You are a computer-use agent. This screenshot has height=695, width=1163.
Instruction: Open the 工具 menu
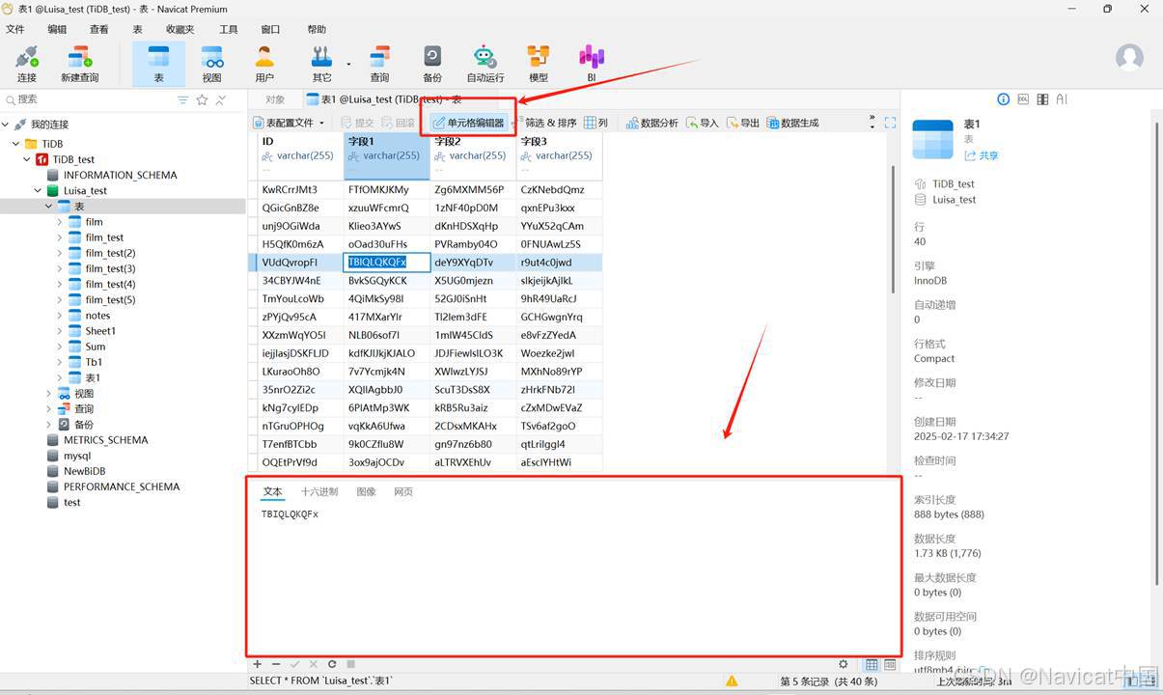pos(229,29)
